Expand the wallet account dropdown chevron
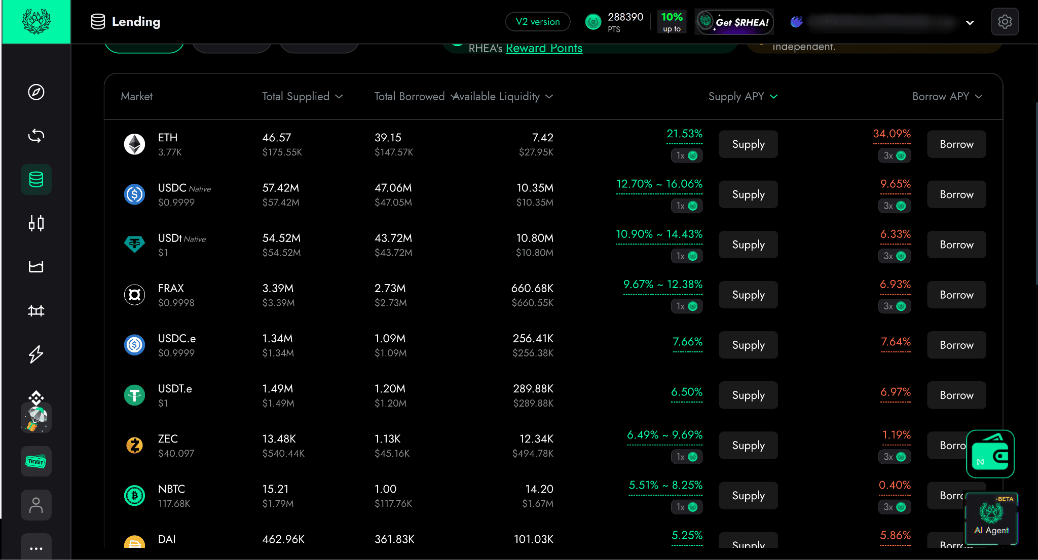This screenshot has width=1038, height=560. click(970, 23)
